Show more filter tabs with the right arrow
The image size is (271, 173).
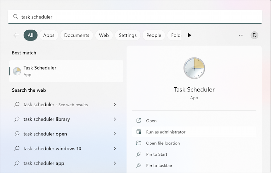click(189, 35)
